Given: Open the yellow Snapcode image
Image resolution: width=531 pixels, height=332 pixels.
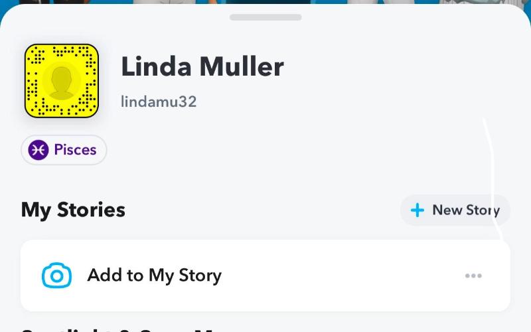Looking at the screenshot, I should pos(61,81).
